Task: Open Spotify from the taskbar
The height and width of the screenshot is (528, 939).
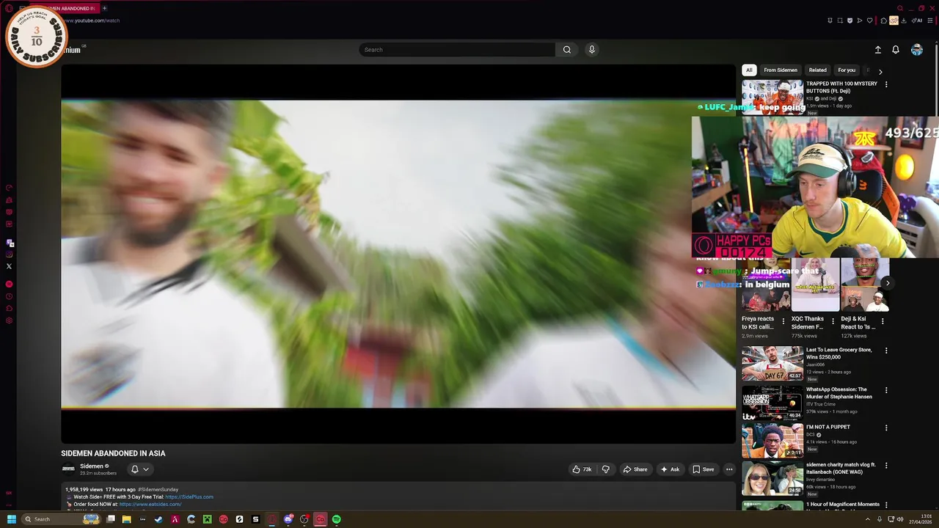Action: [336, 519]
